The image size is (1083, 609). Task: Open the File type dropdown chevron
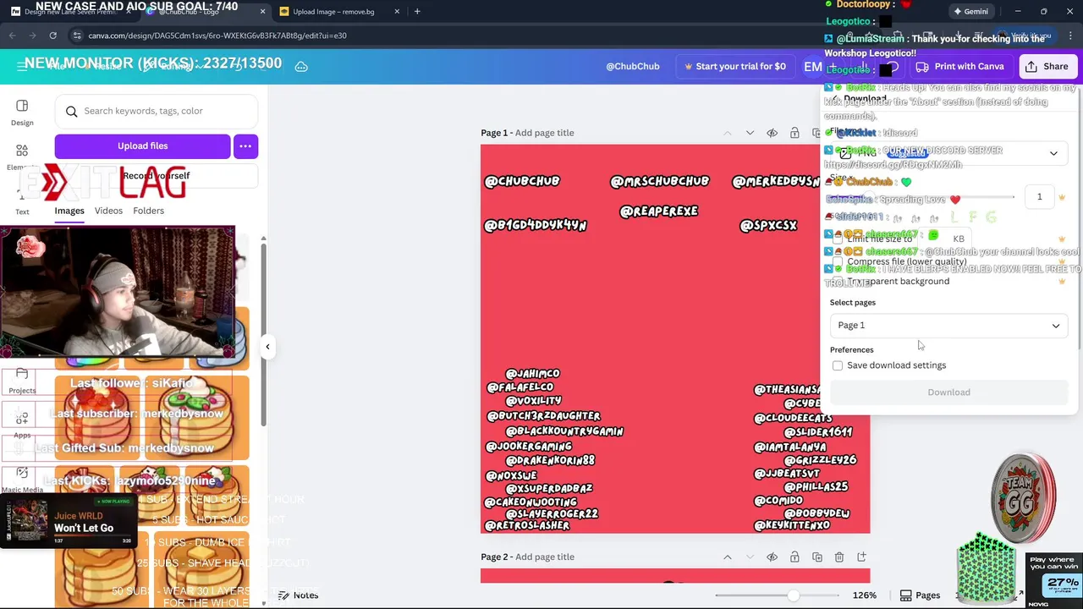[x=1053, y=153]
